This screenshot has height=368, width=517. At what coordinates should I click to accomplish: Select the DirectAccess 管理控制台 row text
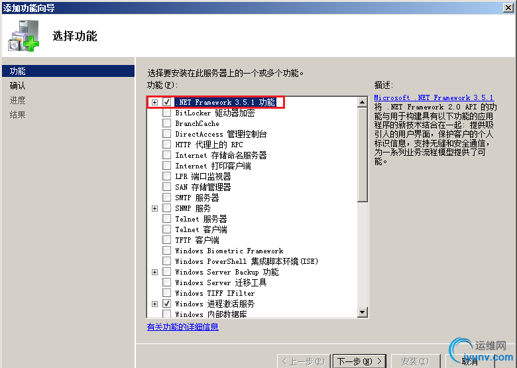pyautogui.click(x=221, y=134)
